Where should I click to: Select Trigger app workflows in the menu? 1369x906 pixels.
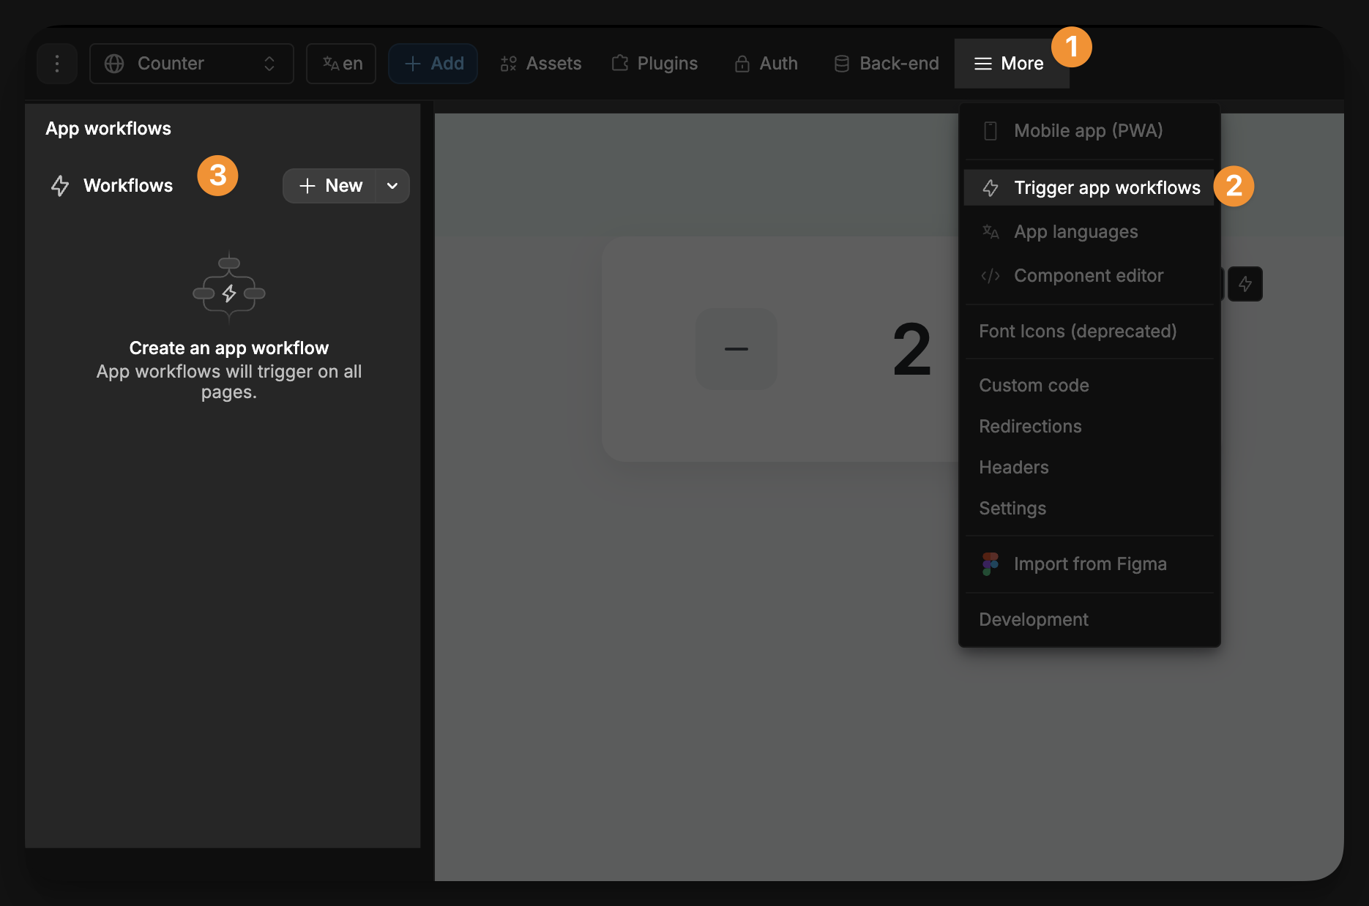(1105, 187)
